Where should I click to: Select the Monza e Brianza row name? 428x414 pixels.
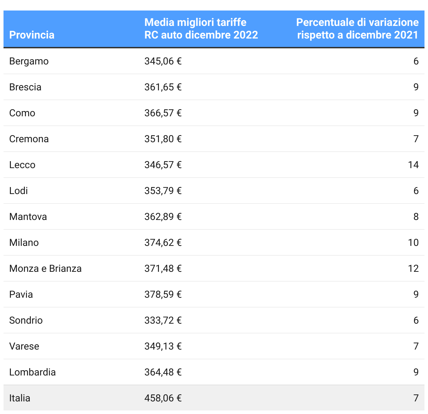click(x=46, y=269)
